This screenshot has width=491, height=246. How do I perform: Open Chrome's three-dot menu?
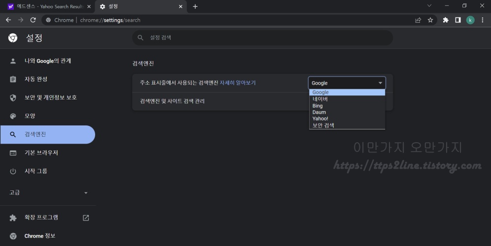point(483,20)
